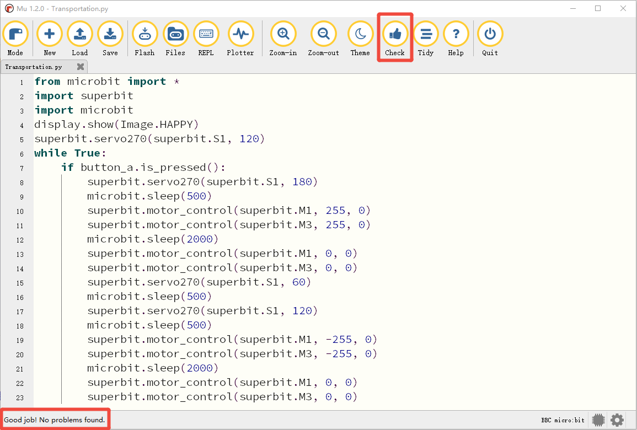Click the 'Good job! No problems found.' message

(55, 420)
